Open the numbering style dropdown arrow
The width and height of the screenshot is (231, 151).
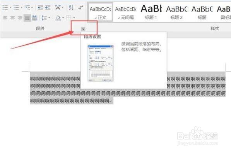pyautogui.click(x=22, y=7)
